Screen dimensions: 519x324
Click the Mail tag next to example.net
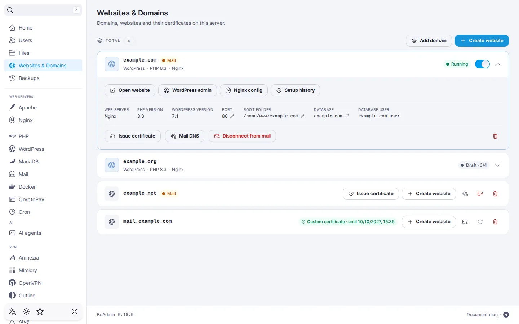[169, 194]
